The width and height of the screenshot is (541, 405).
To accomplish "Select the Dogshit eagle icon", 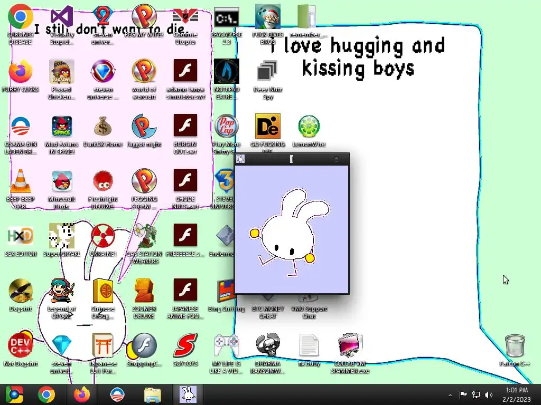I will tap(21, 291).
